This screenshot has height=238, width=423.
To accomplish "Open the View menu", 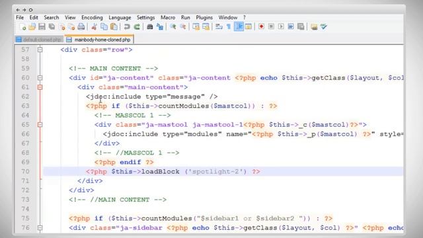I will point(70,18).
